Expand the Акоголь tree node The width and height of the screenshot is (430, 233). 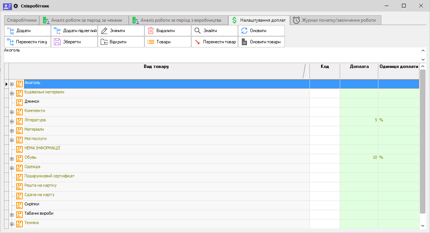(12, 84)
